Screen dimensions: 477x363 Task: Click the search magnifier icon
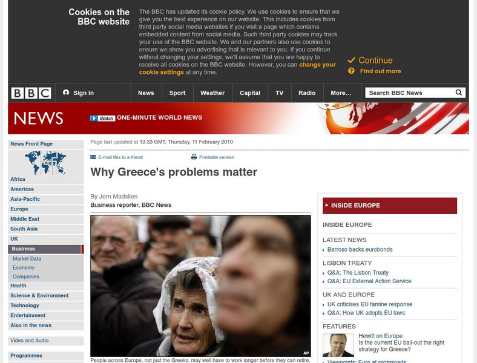[458, 93]
